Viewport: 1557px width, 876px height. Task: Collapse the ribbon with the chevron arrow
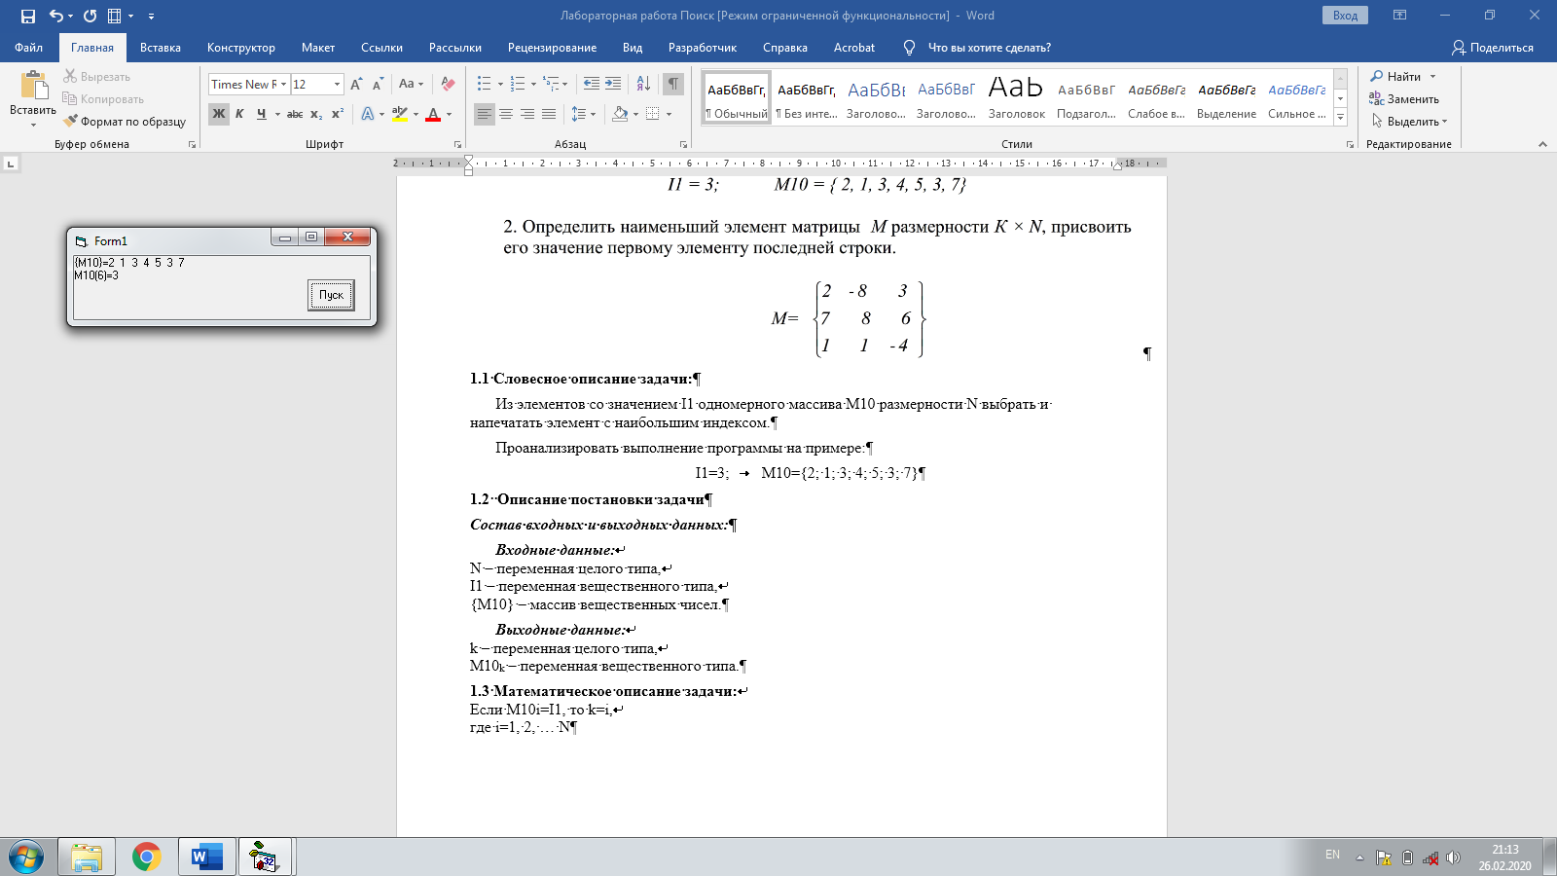pos(1542,144)
